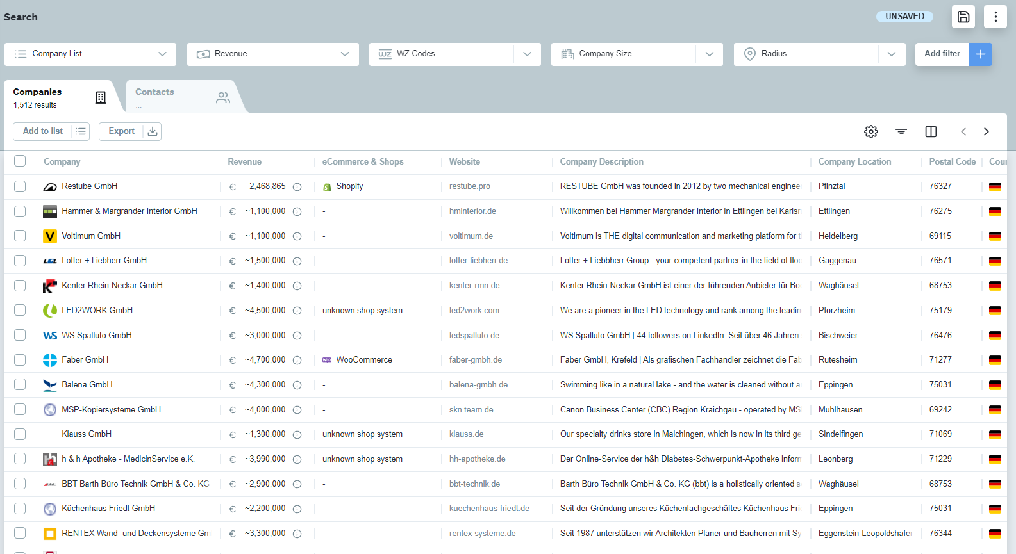Click the Faber GmbH logo icon

point(50,360)
